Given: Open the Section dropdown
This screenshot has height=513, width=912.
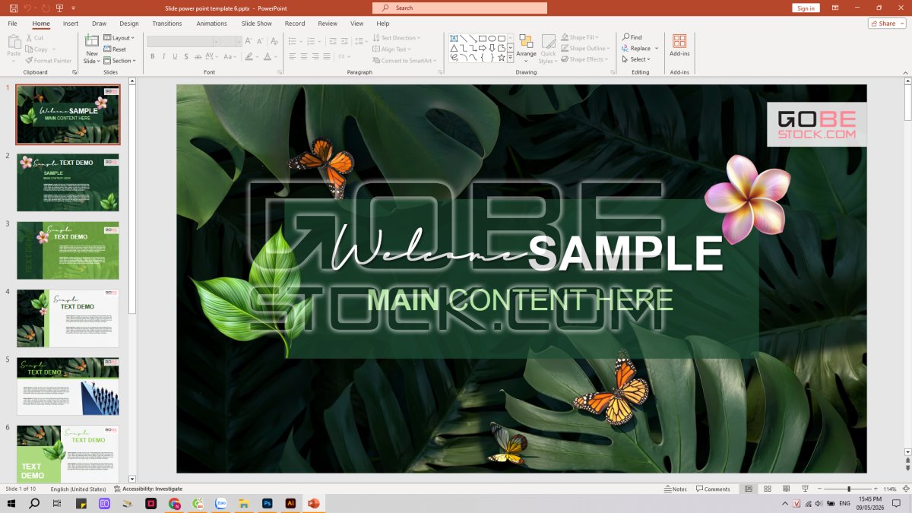Looking at the screenshot, I should (119, 60).
